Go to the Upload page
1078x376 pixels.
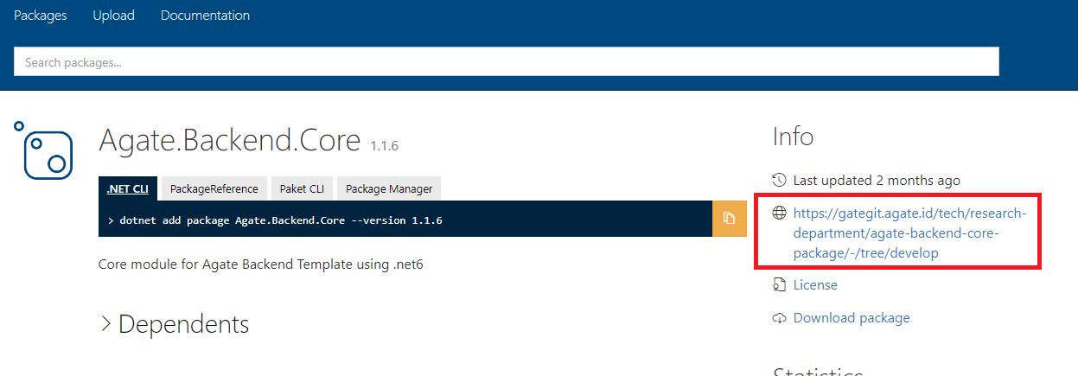point(113,16)
